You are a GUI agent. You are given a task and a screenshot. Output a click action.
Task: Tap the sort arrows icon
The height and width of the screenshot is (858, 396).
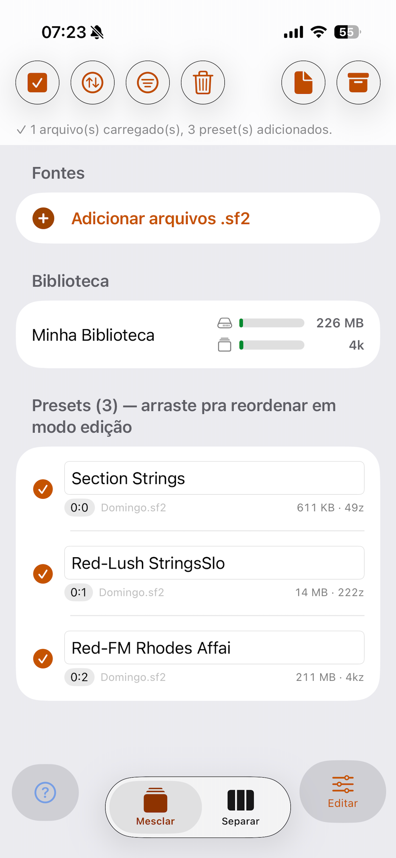tap(93, 82)
